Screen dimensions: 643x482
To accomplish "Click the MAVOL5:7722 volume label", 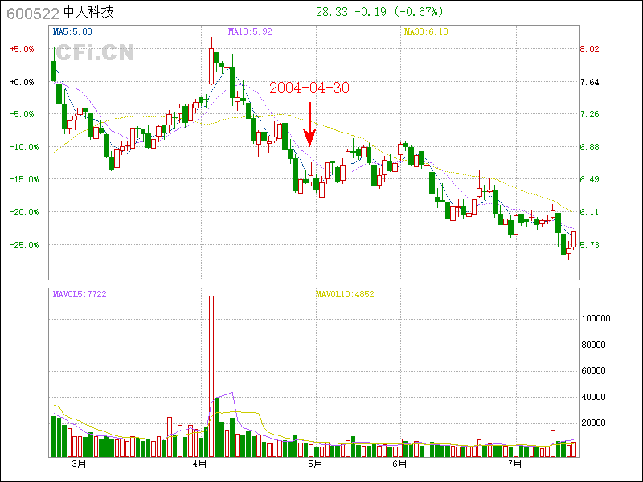I will (x=79, y=294).
